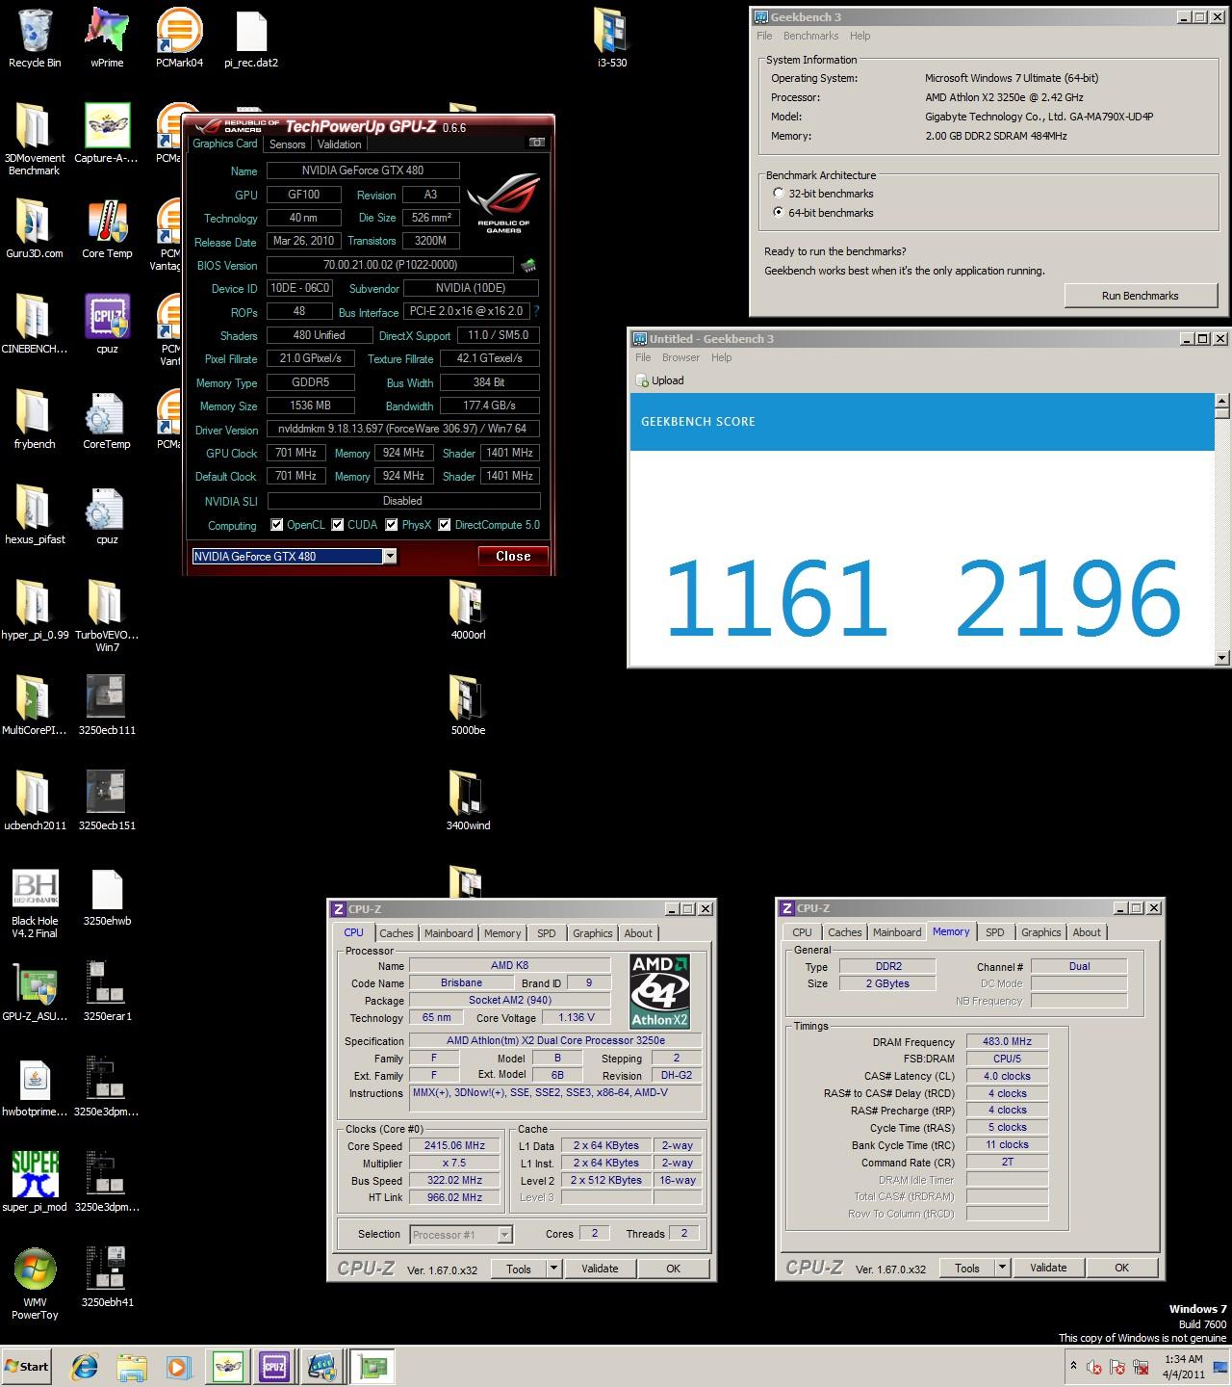Open the 4000orl folder icon
This screenshot has height=1387, width=1232.
pos(468,610)
